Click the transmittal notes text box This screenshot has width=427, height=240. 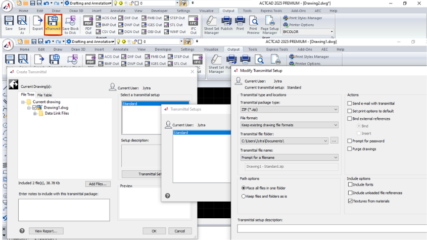(x=64, y=210)
